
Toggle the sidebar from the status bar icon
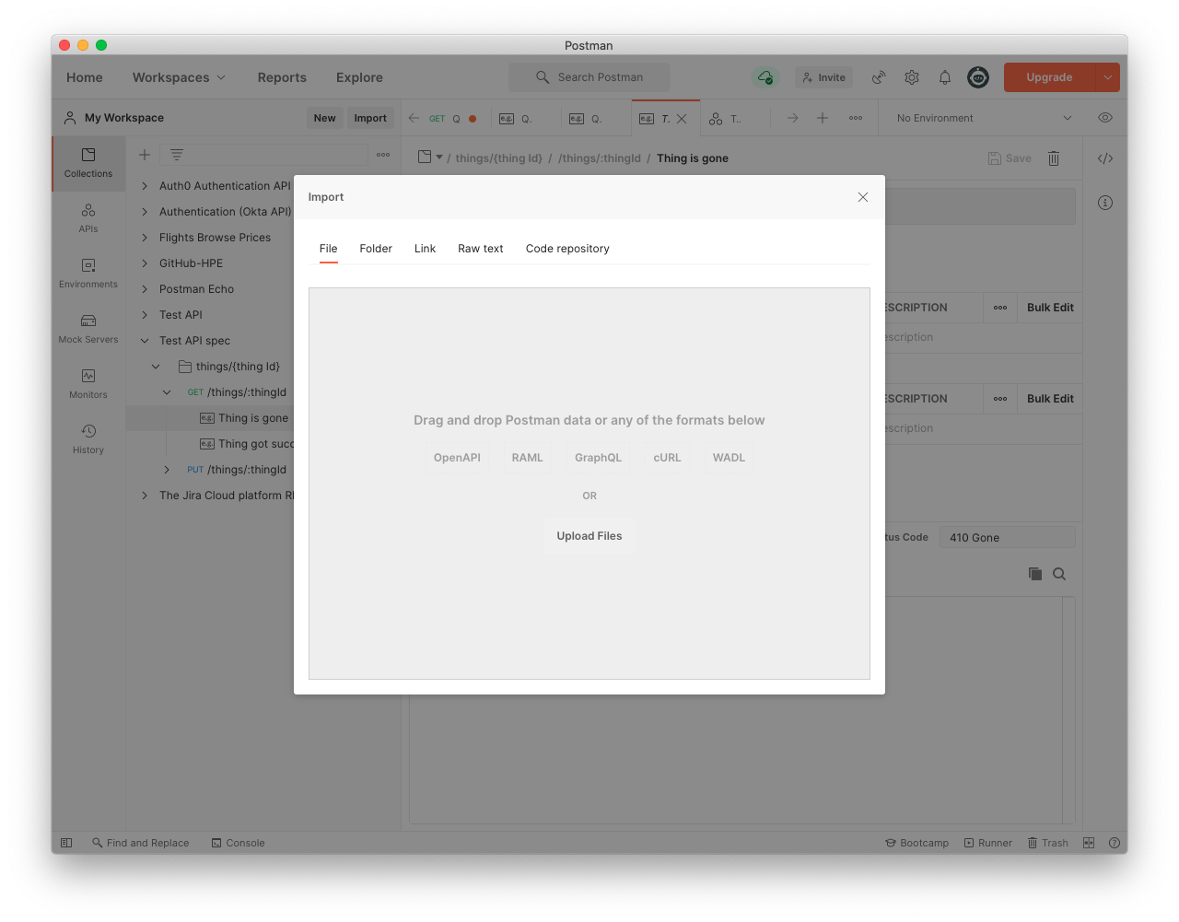click(66, 843)
